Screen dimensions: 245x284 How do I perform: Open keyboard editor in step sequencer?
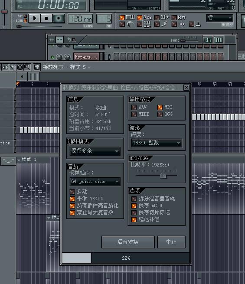point(219,40)
